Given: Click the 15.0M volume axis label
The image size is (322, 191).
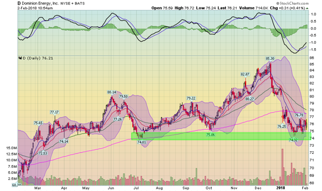Looking at the screenshot, I should [12, 148].
